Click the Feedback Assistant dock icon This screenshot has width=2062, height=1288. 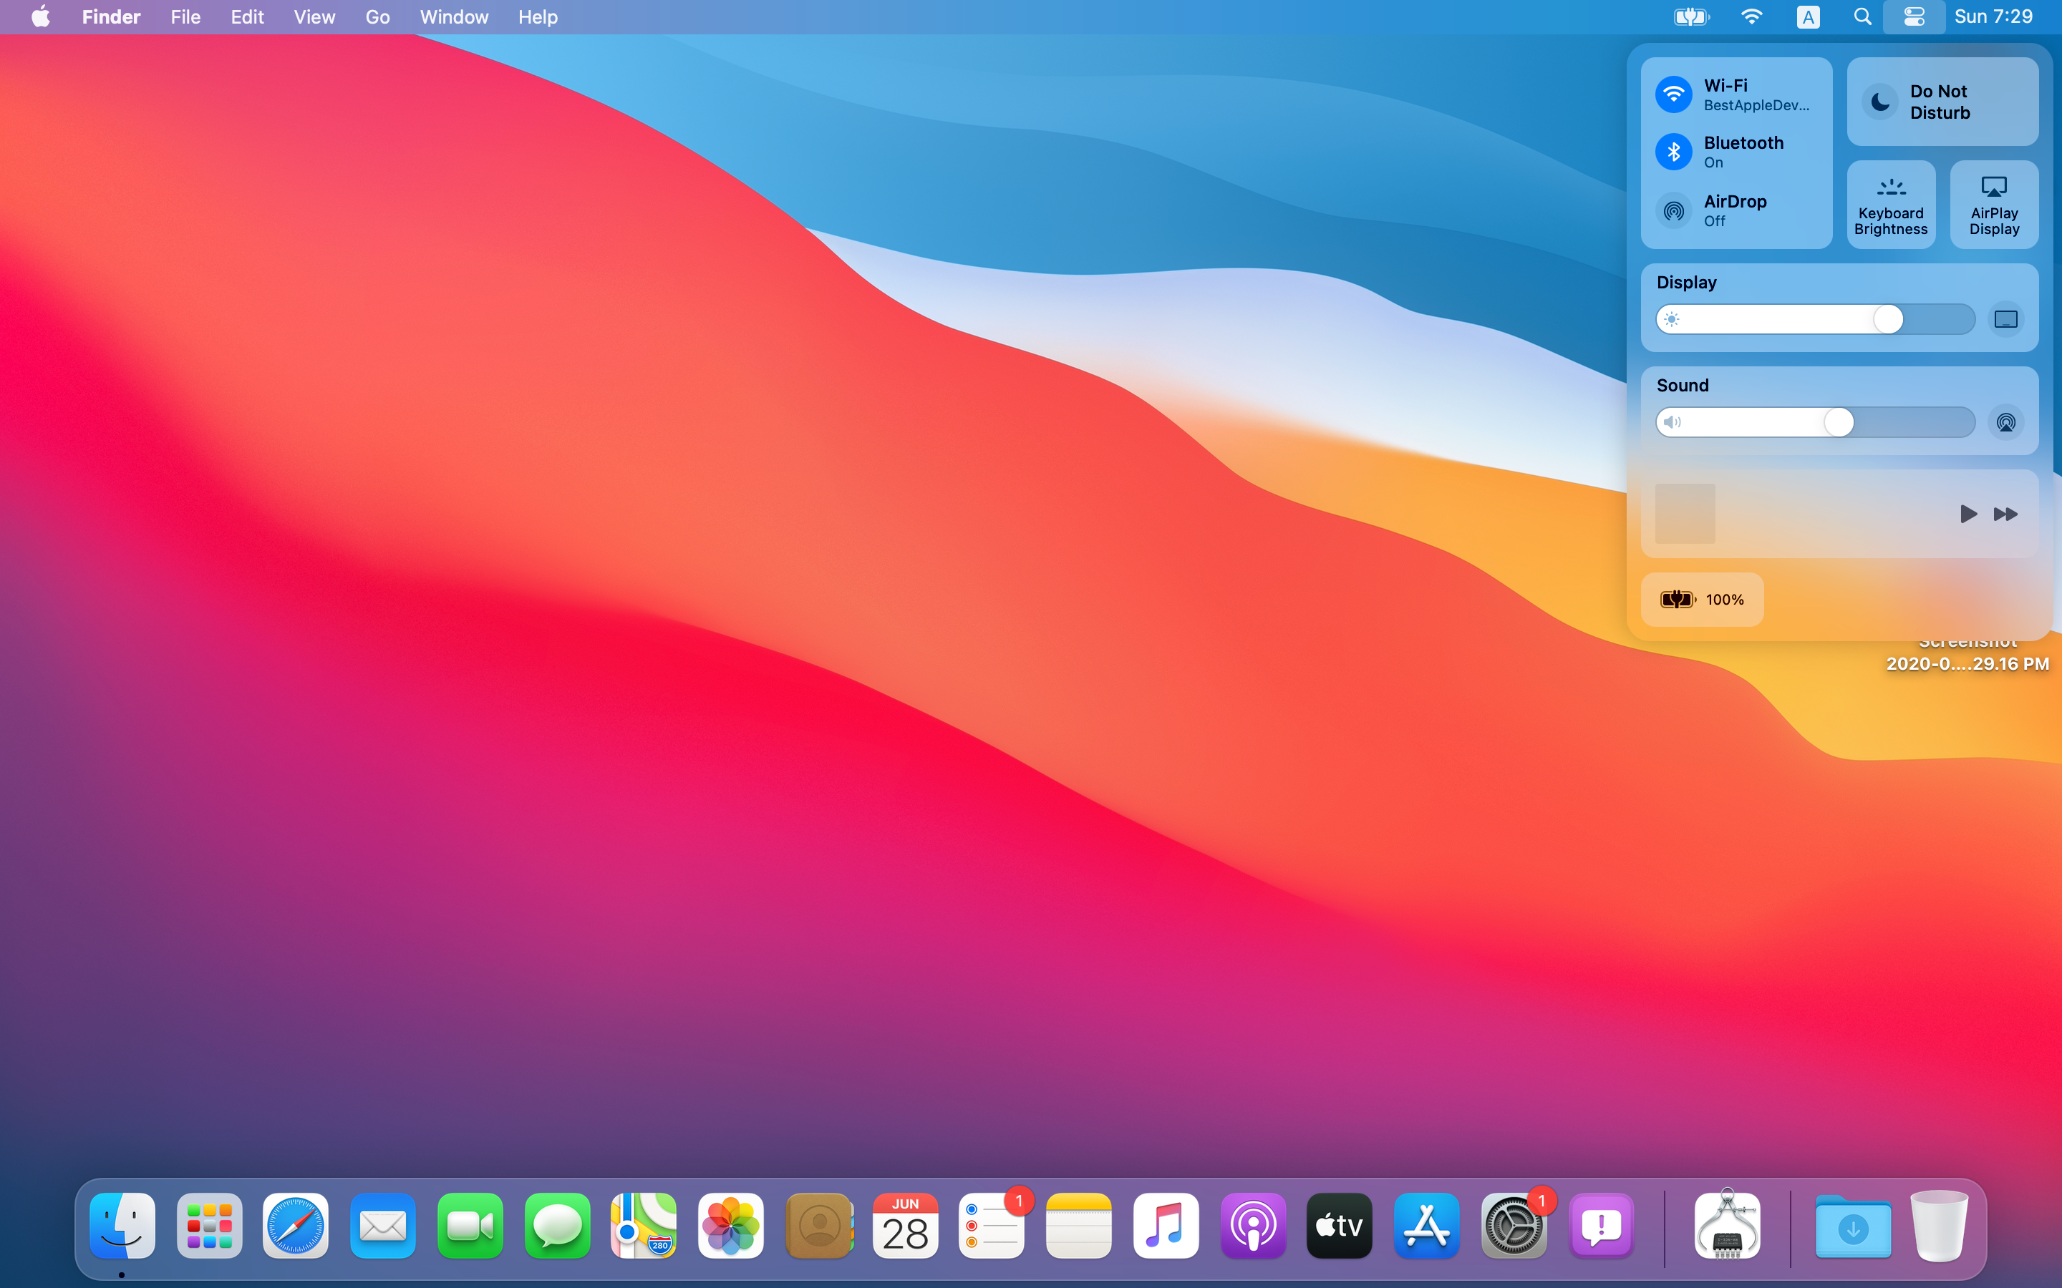click(x=1601, y=1226)
